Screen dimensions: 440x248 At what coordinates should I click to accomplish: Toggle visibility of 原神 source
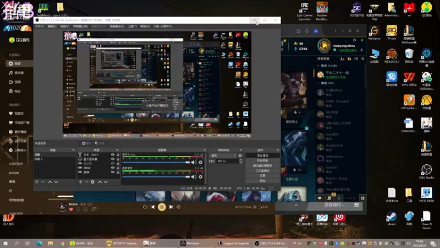pos(113,172)
